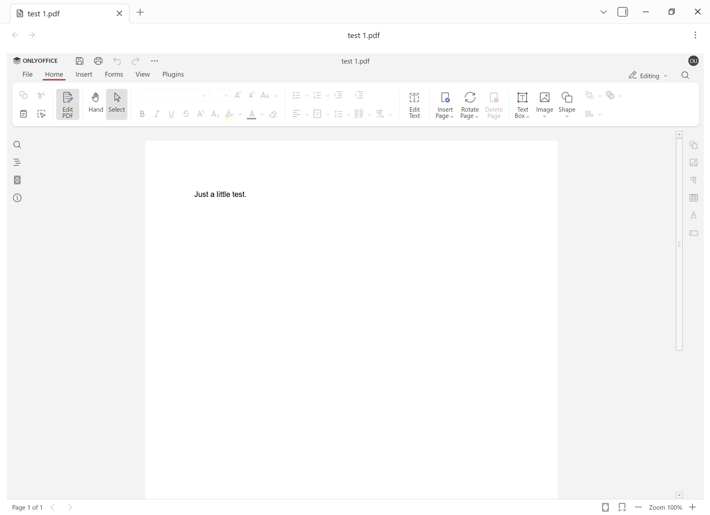Click the Fit to Page icon in the status bar

click(605, 507)
